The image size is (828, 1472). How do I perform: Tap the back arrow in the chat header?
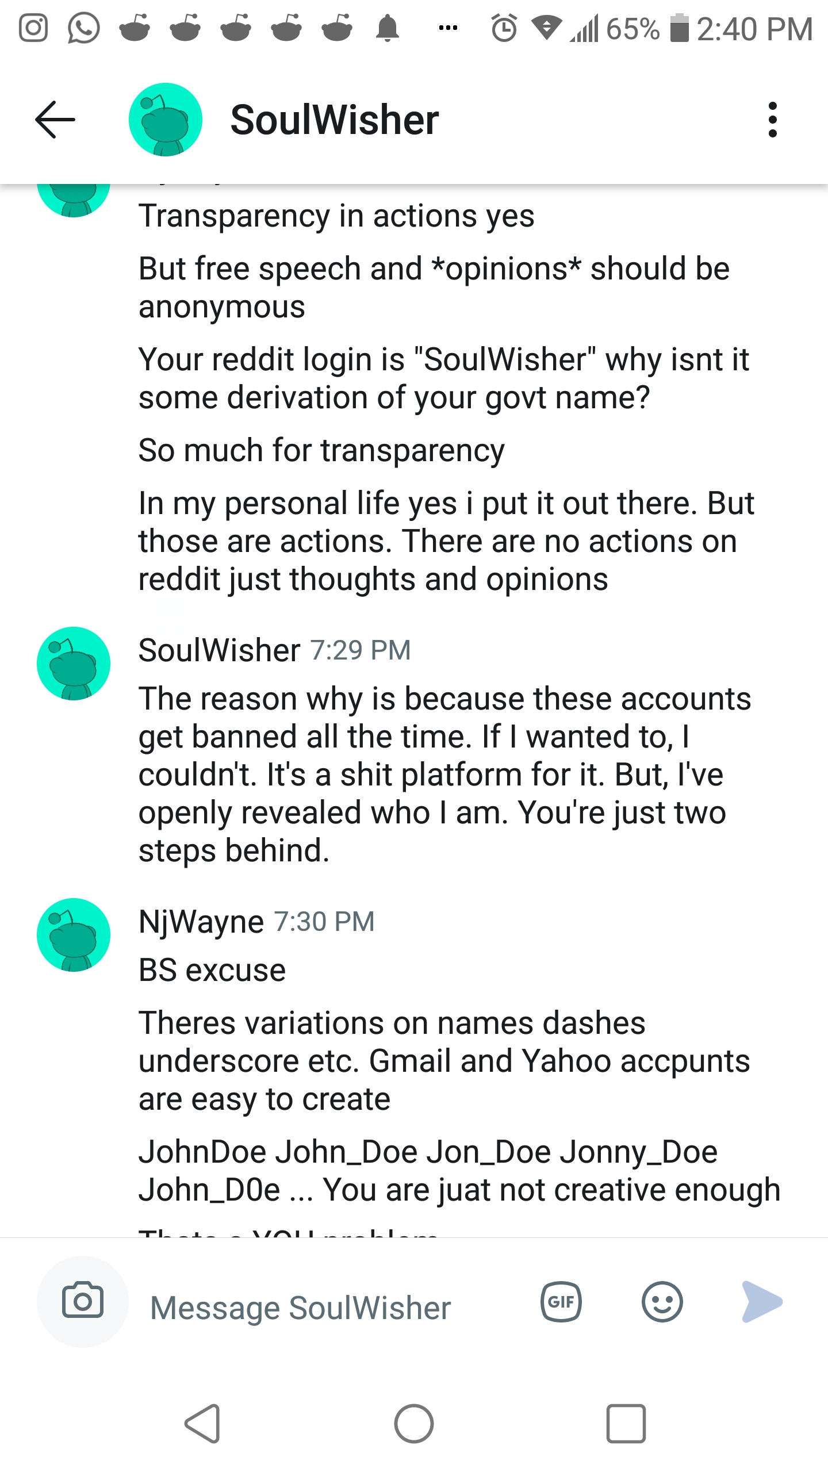[55, 120]
